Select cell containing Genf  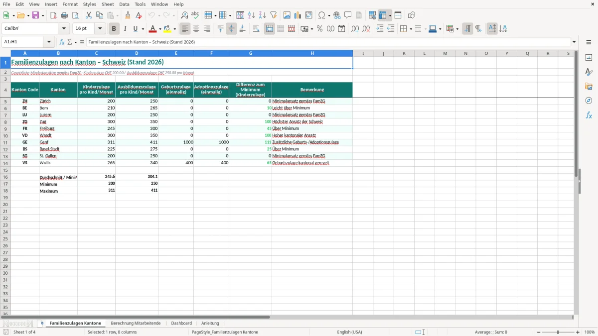tap(58, 142)
